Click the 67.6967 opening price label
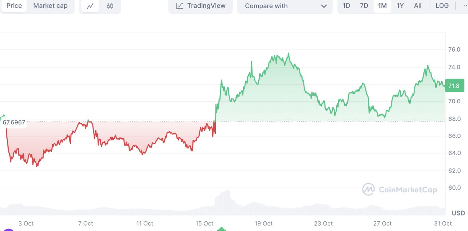468x231 pixels. click(x=14, y=122)
